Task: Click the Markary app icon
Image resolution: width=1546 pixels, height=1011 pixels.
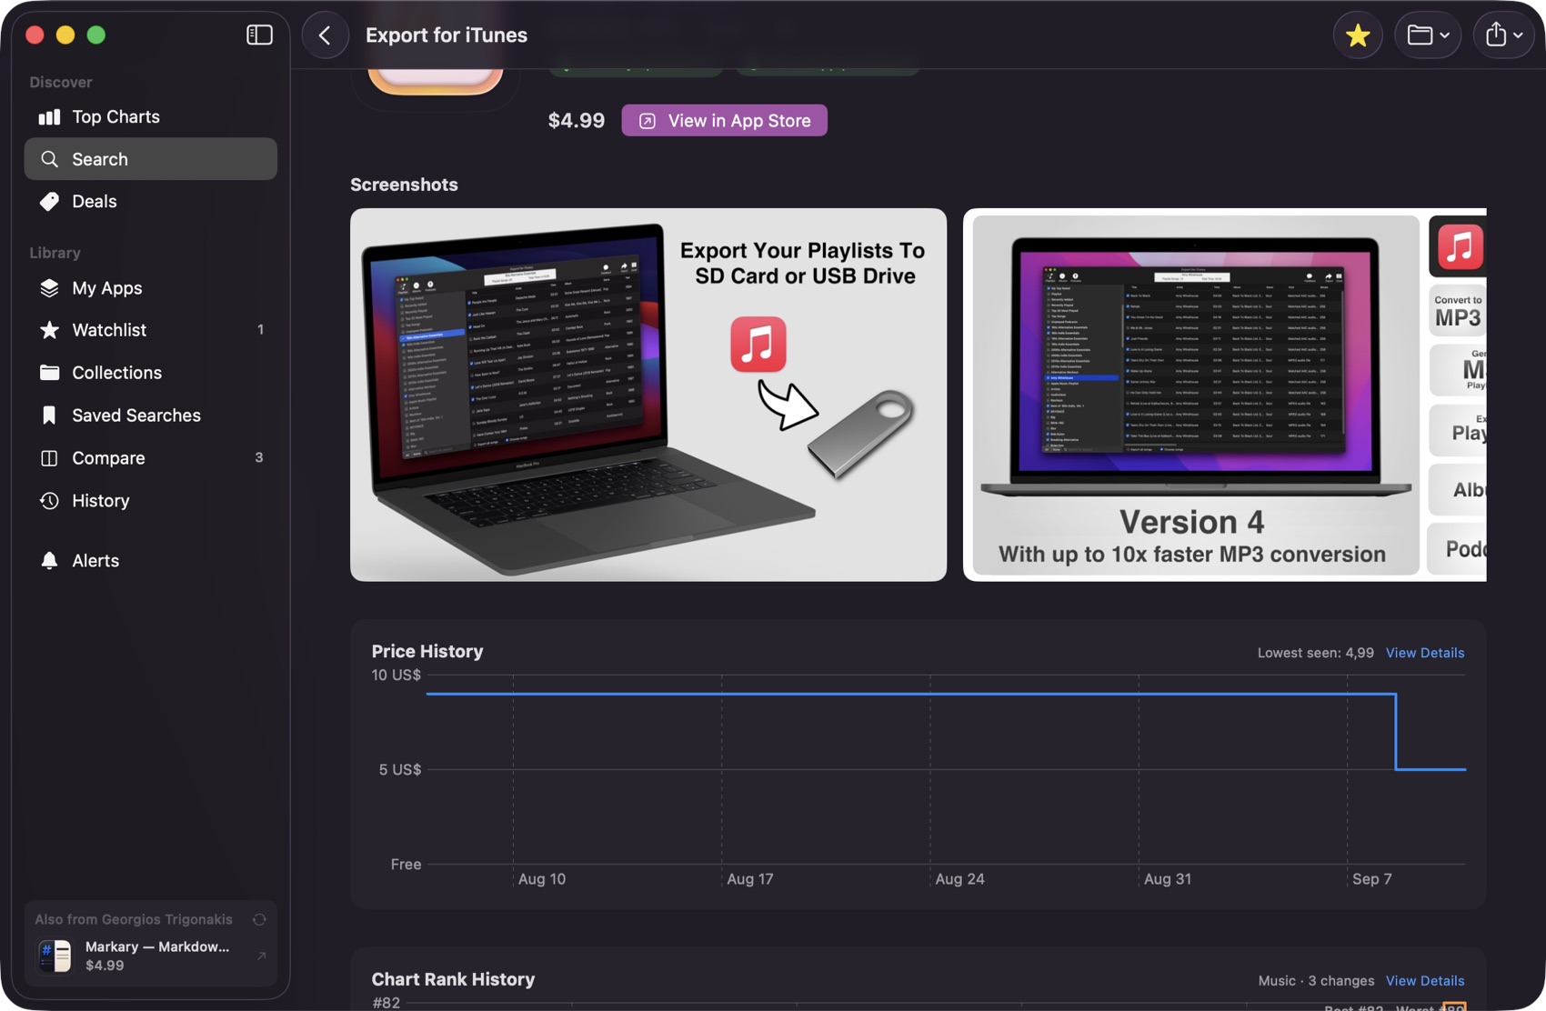Action: click(x=55, y=956)
